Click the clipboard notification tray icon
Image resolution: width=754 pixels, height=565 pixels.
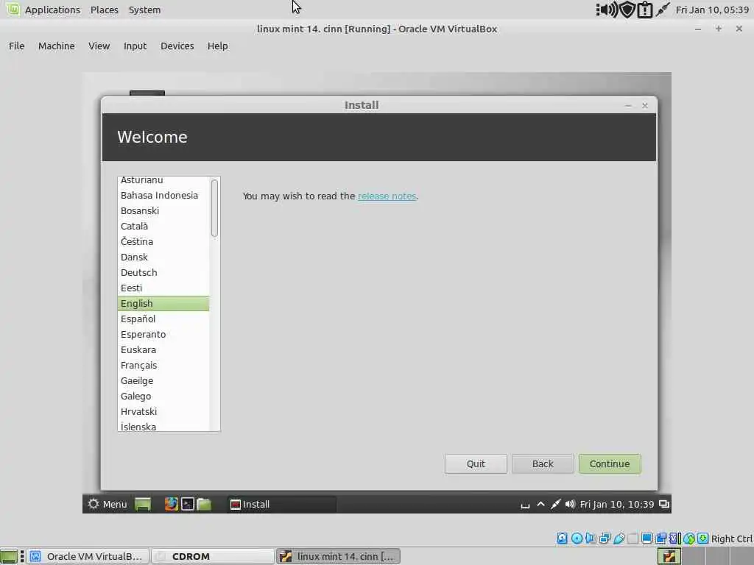click(x=645, y=10)
